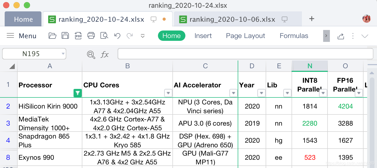Open the AI Accelerator filter dropdown
This screenshot has width=377, height=168.
pos(234,93)
